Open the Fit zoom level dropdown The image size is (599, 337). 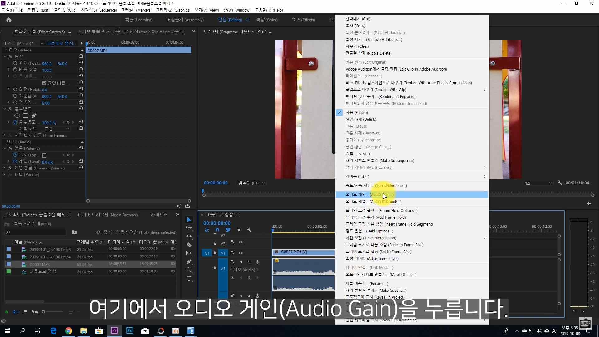coord(251,183)
